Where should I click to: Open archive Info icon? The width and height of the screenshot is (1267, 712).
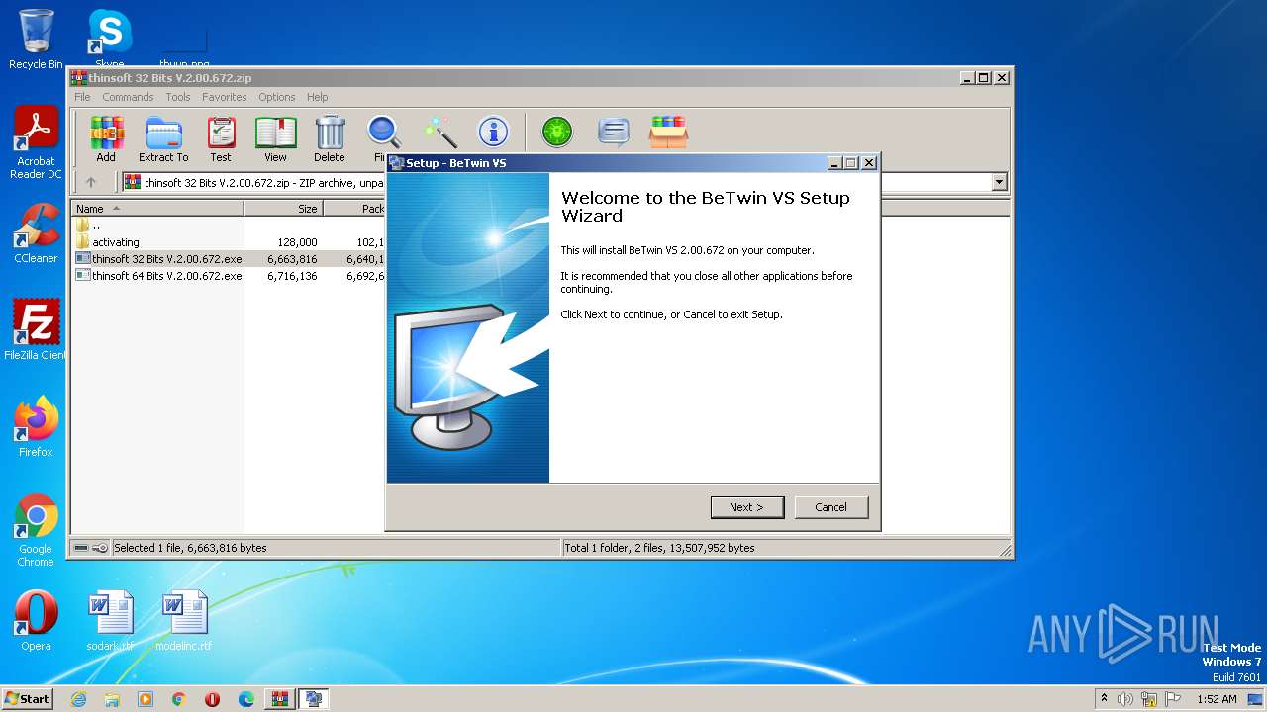(x=493, y=132)
